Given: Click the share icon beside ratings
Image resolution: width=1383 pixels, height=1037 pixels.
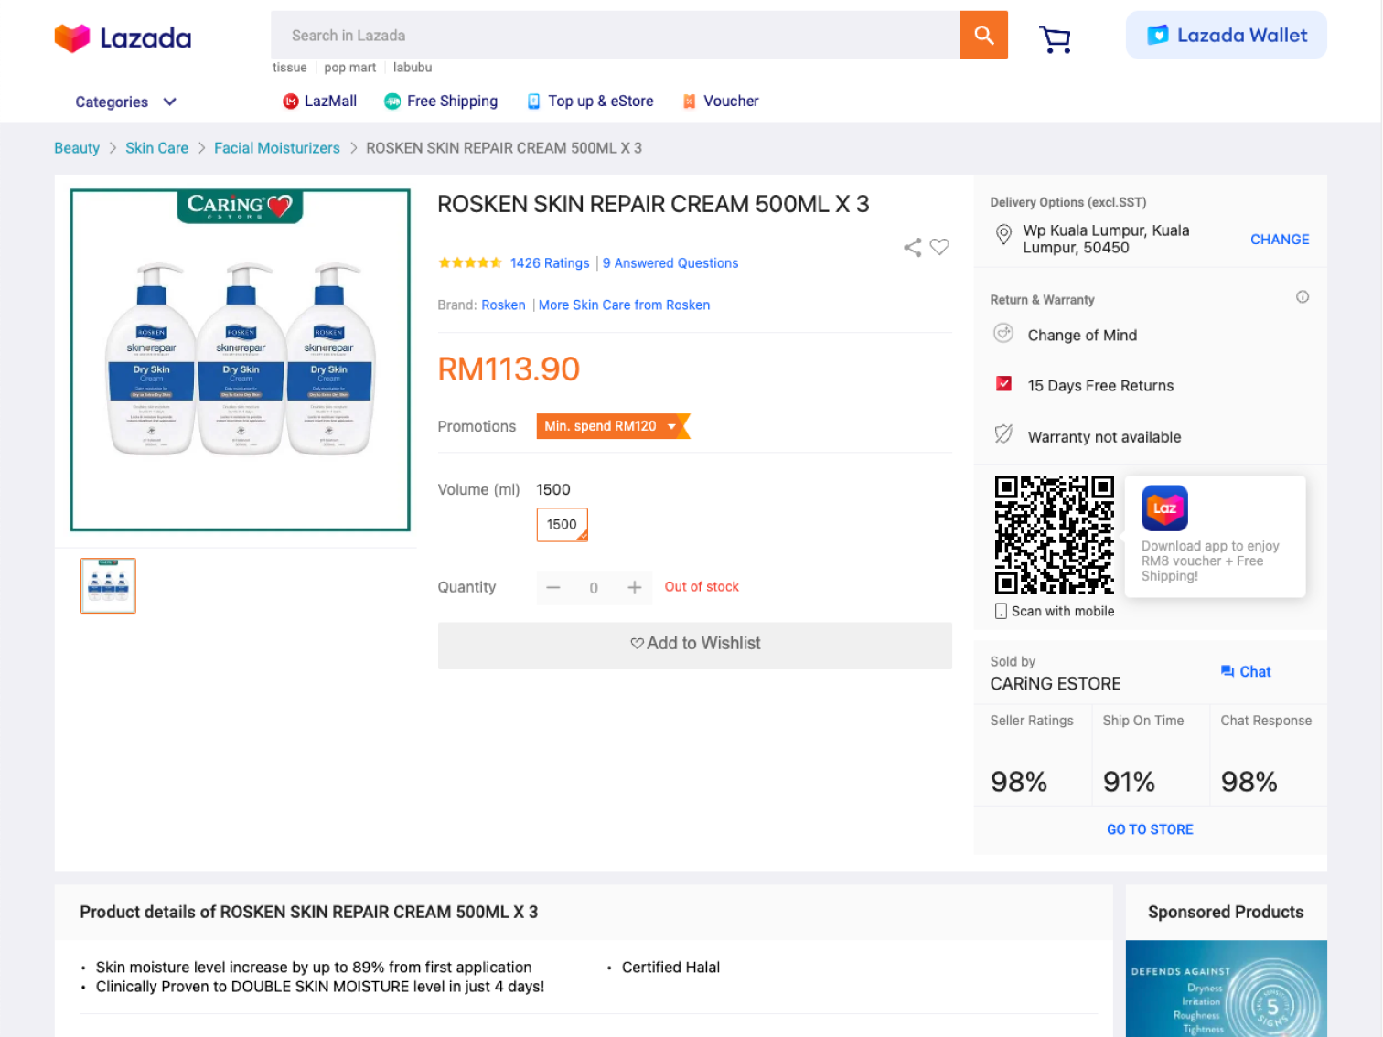Looking at the screenshot, I should [x=912, y=247].
